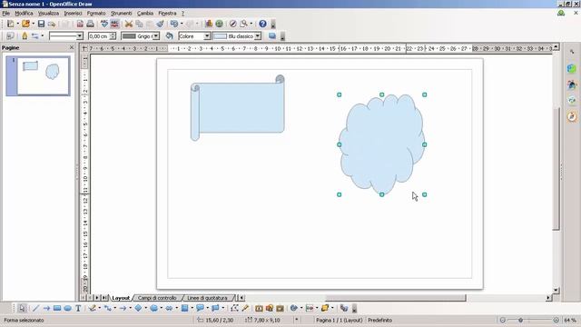Screen dimensions: 581x327
Task: Click the grey line color swatch
Action: [129, 36]
